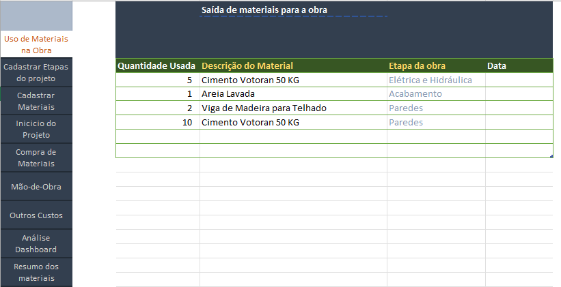Open Compra de Materiais page
The image size is (561, 287).
[x=36, y=157]
